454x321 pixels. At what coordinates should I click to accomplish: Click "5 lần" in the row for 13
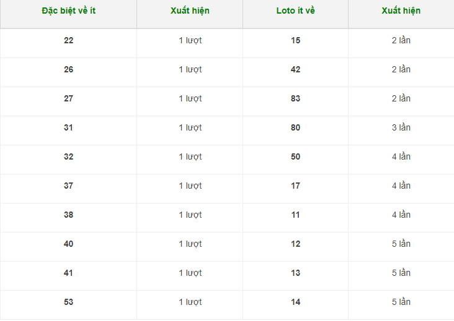[401, 273]
